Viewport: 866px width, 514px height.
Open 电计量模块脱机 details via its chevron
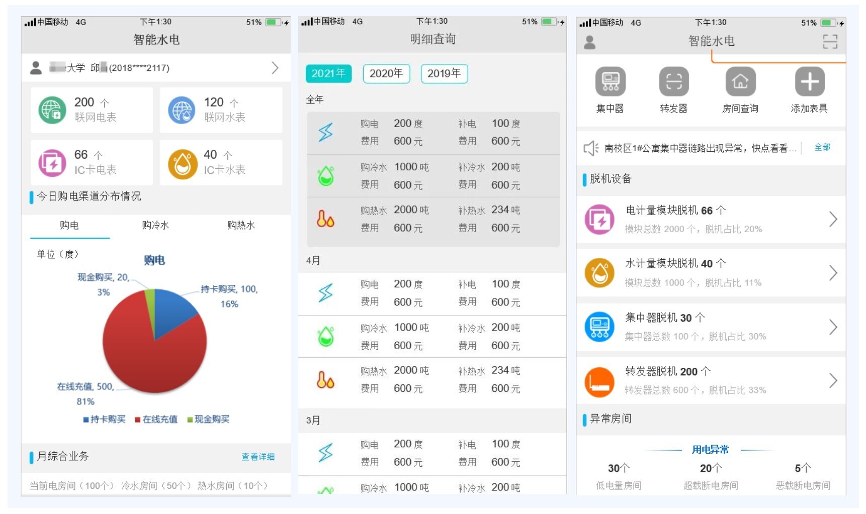[x=833, y=220]
